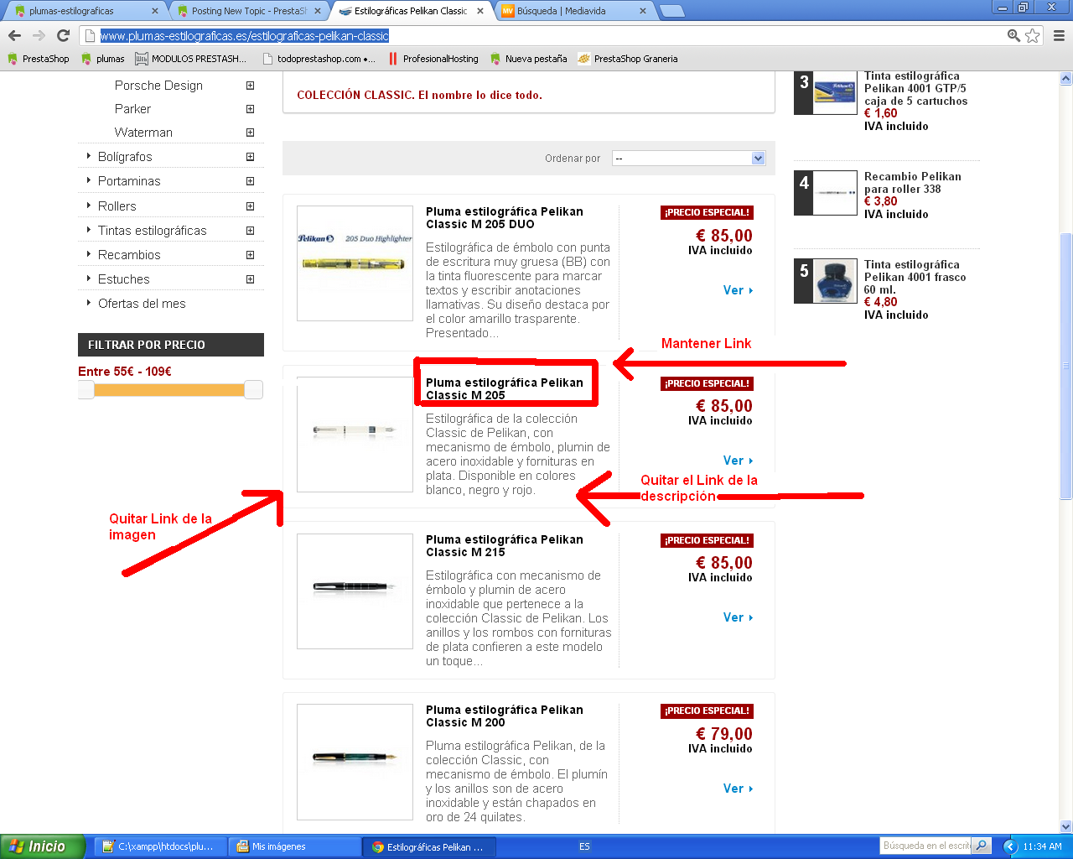Switch to the C:\xampp\htdocs taskbar window

click(x=159, y=847)
